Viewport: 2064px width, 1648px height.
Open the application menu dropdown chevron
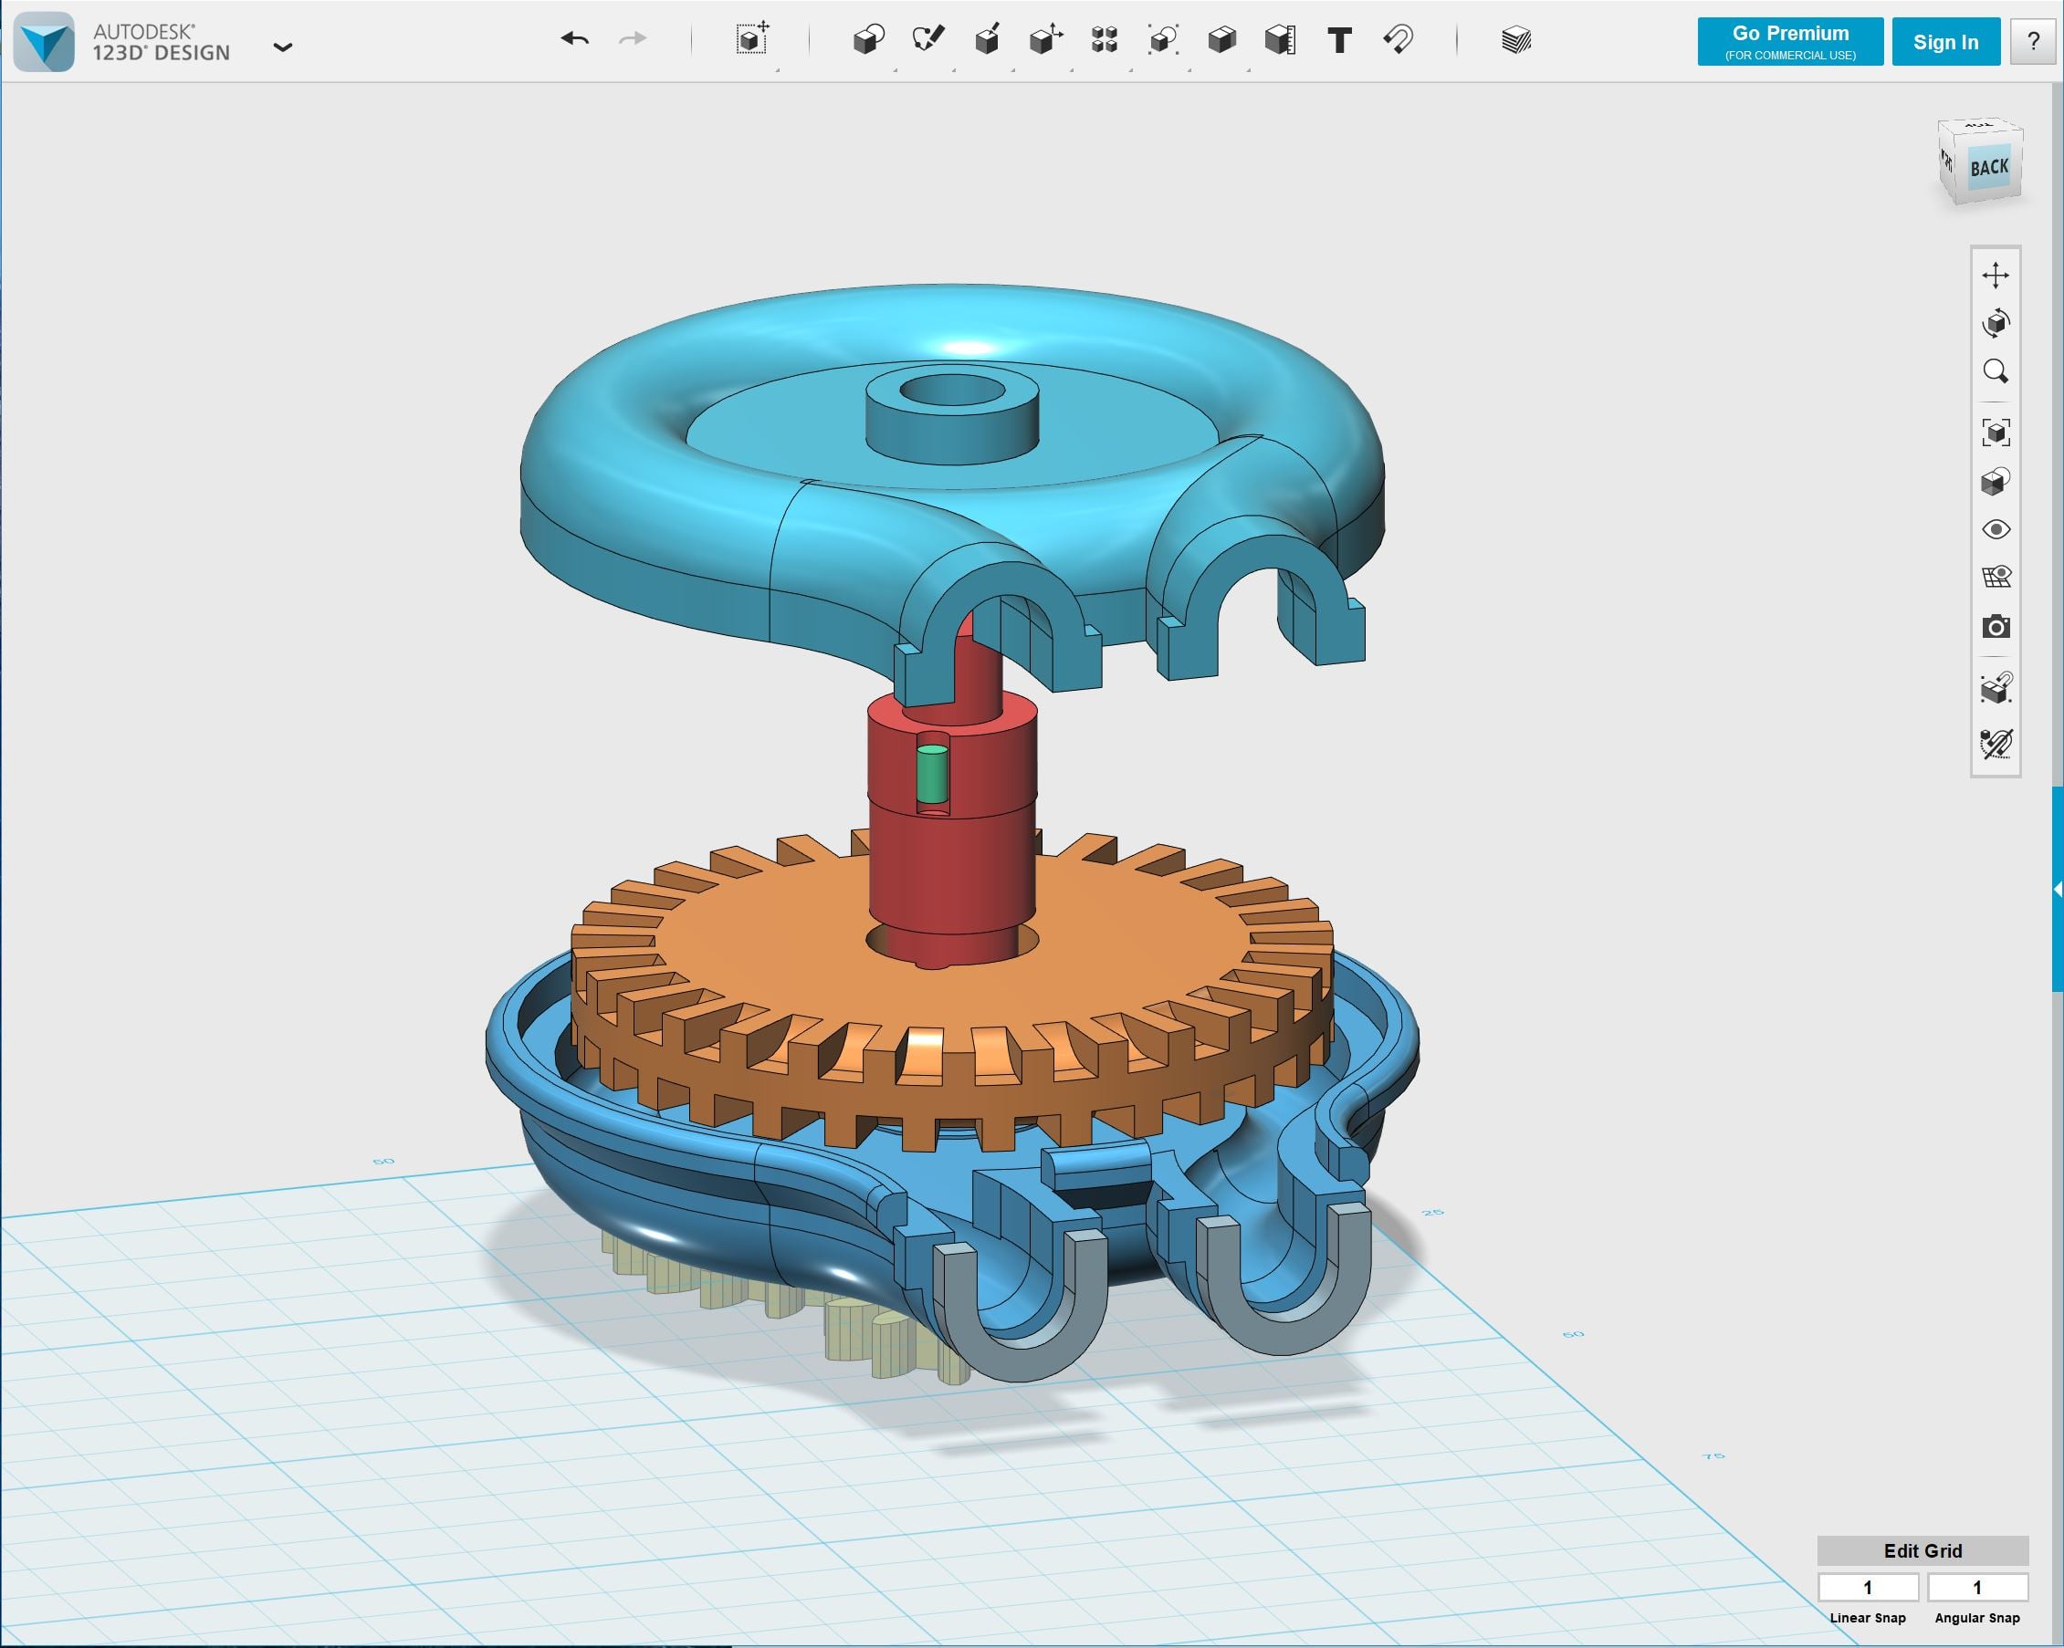point(282,47)
